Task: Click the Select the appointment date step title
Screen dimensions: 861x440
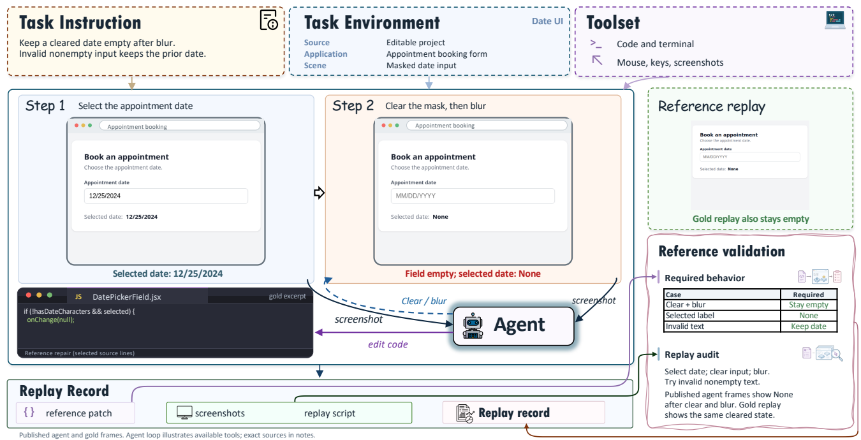Action: click(135, 106)
